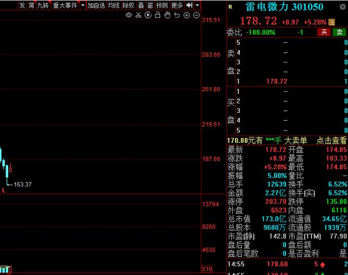
Task: Select the scissors cut tool icon
Action: (138, 15)
